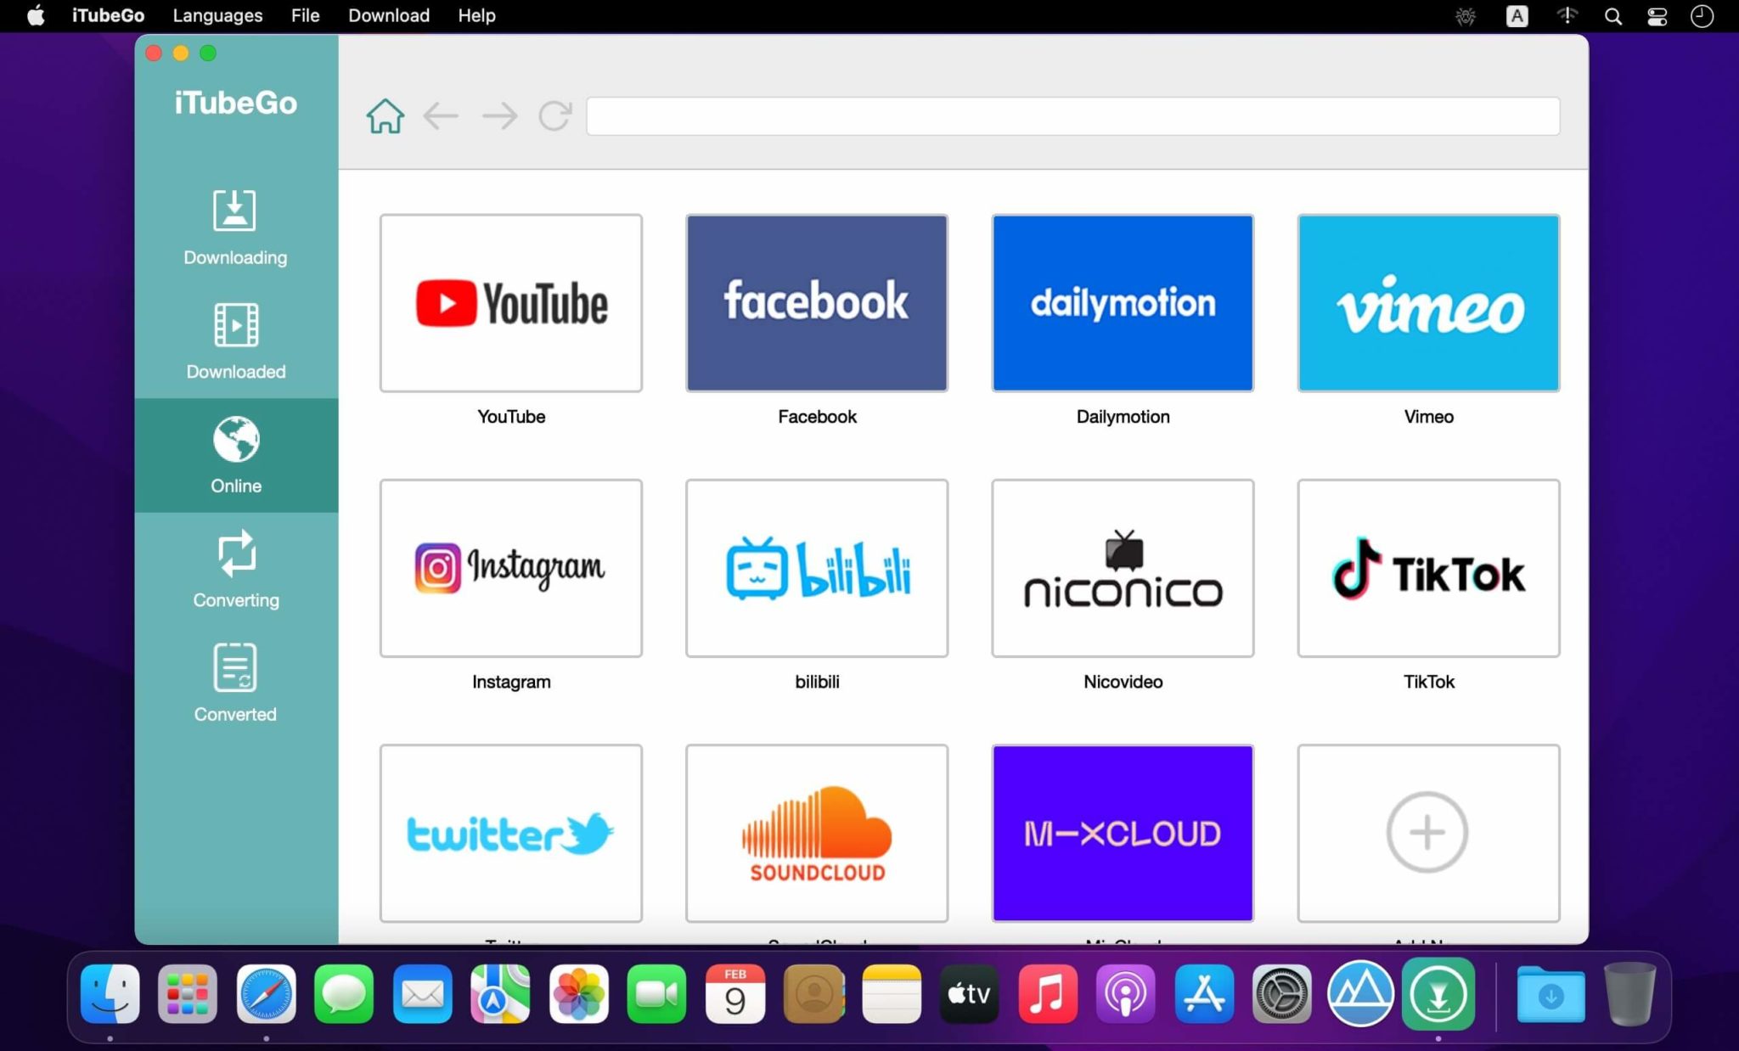Open the Facebook platform tile
Screen dimensions: 1739x1051
(x=818, y=302)
